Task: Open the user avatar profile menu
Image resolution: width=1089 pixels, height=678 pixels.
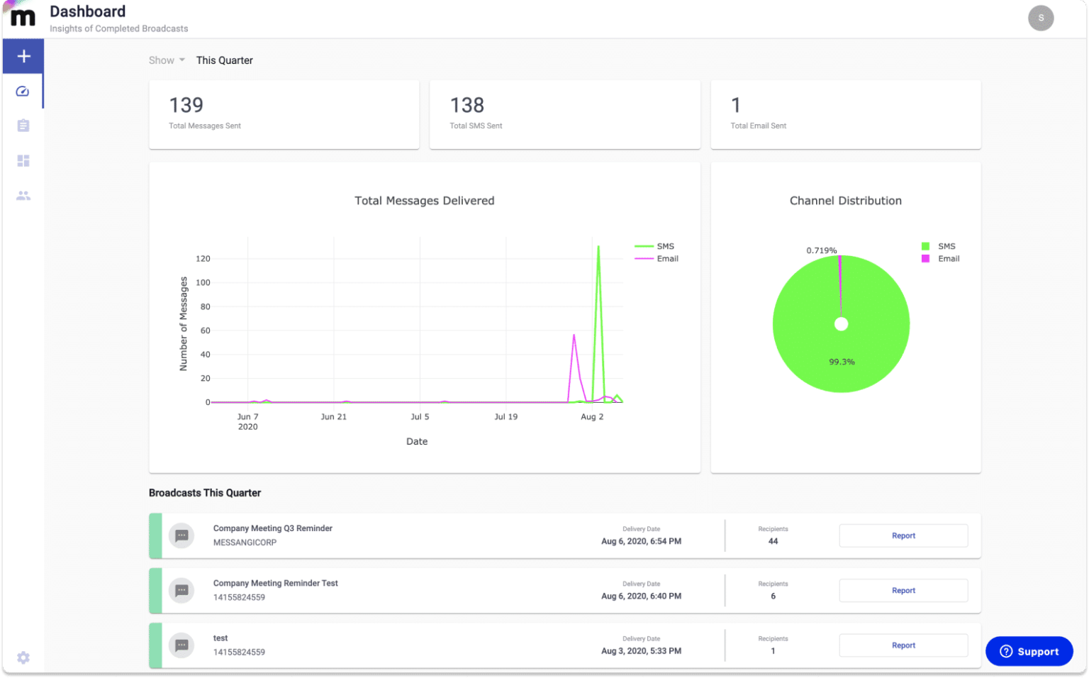Action: [1040, 18]
